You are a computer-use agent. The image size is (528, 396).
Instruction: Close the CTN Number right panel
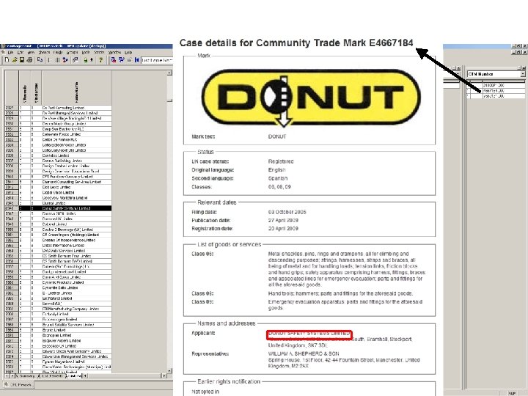tap(525, 67)
